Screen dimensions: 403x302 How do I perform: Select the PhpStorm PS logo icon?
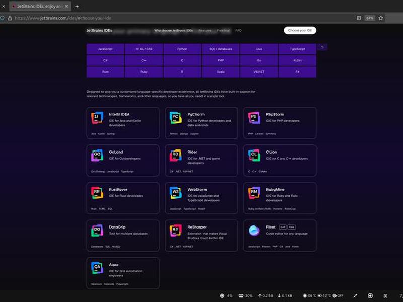pos(254,118)
